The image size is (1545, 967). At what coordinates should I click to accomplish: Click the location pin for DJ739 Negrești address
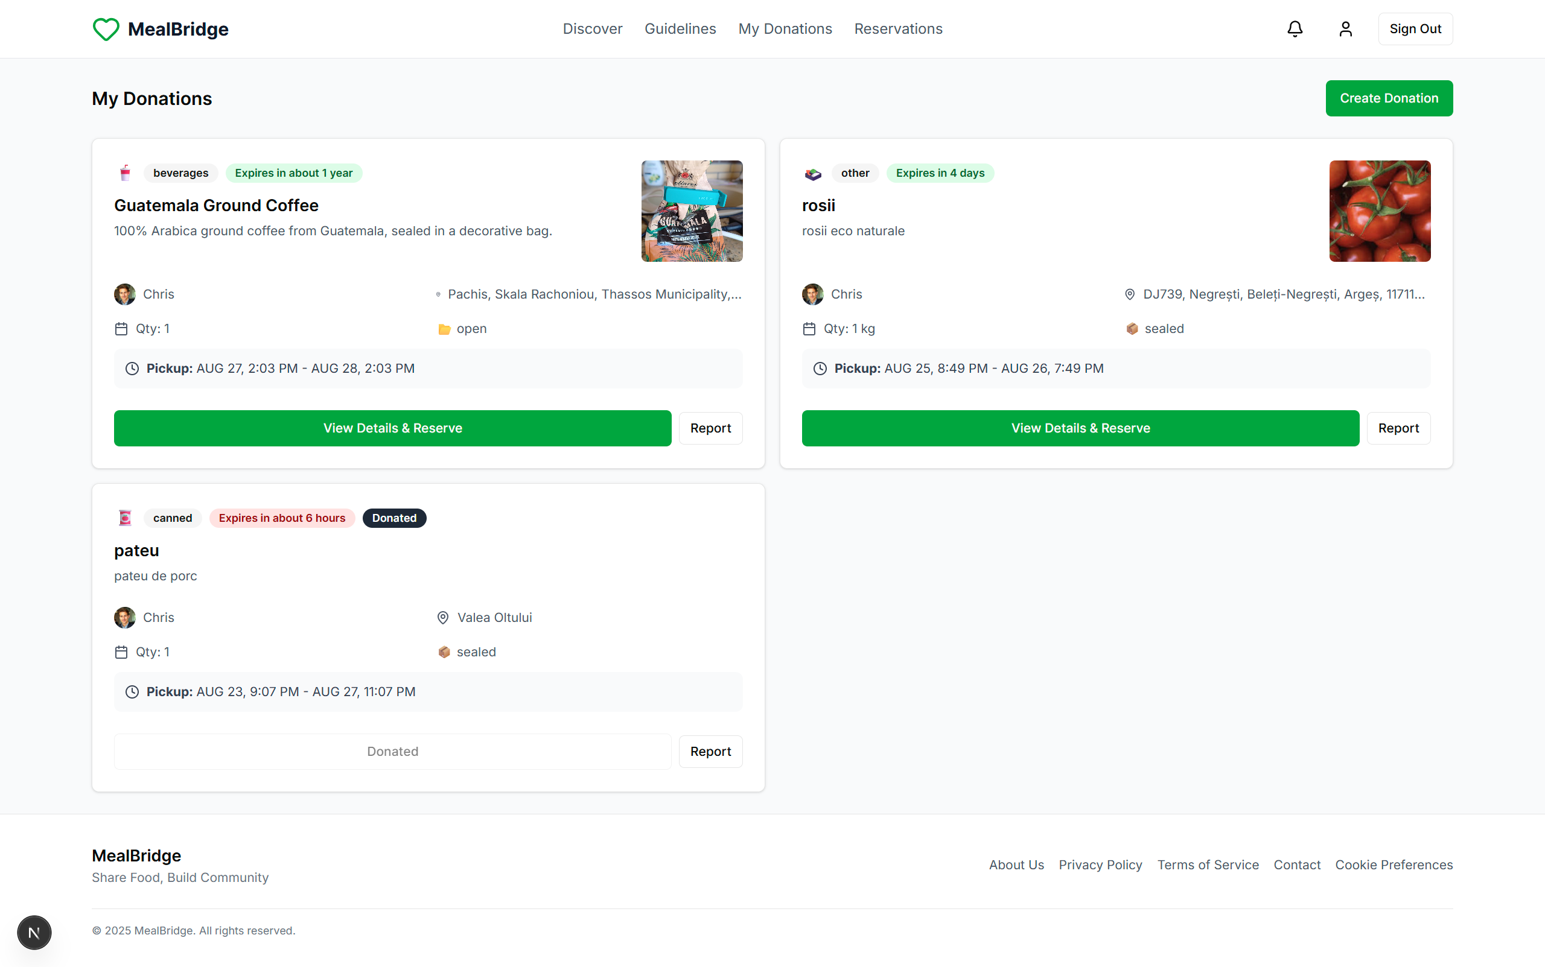pyautogui.click(x=1130, y=294)
